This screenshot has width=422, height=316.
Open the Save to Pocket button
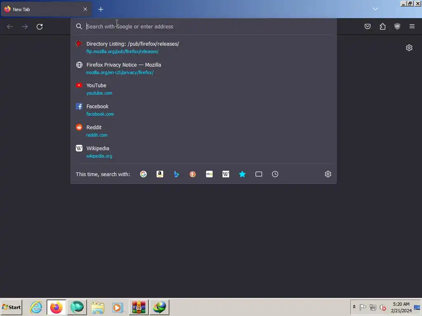[368, 26]
